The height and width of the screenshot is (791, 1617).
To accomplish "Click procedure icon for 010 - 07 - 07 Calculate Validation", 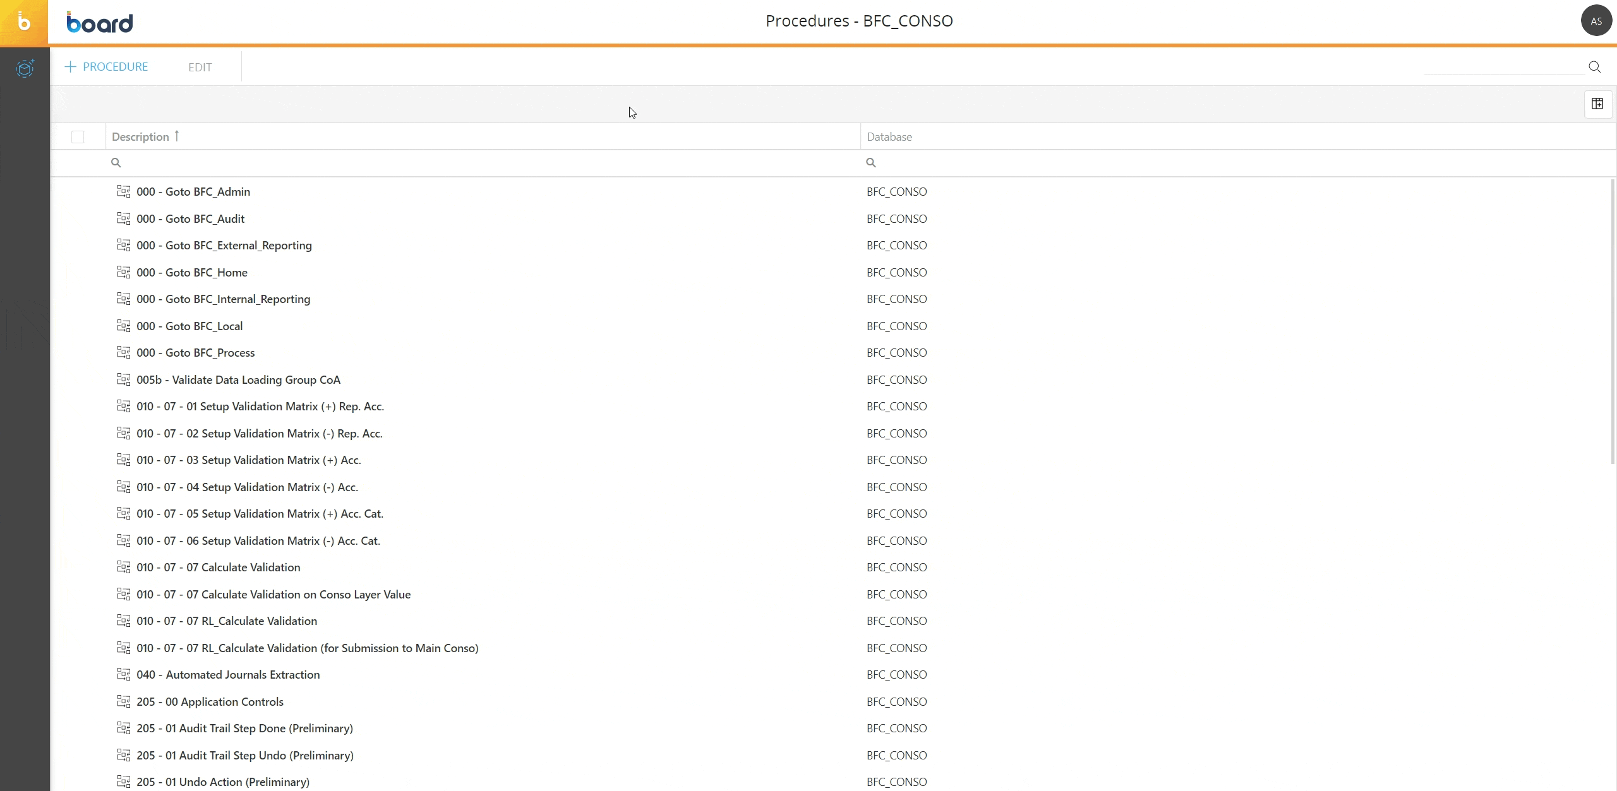I will 124,567.
